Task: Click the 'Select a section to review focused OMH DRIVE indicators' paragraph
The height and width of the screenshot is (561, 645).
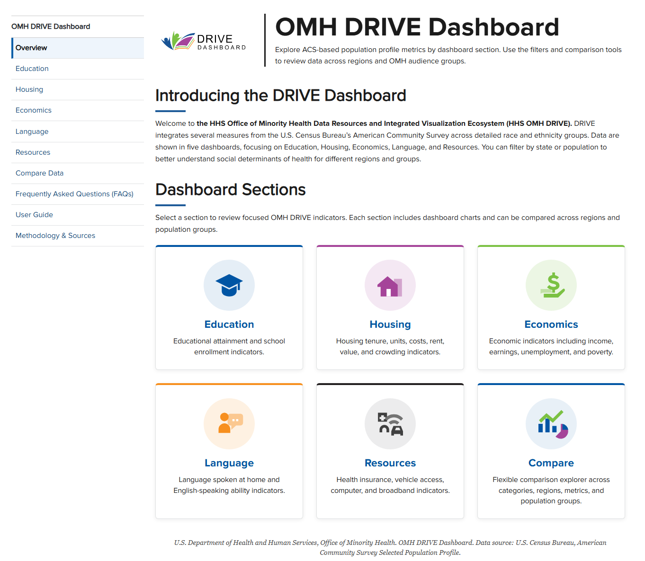Action: tap(387, 223)
